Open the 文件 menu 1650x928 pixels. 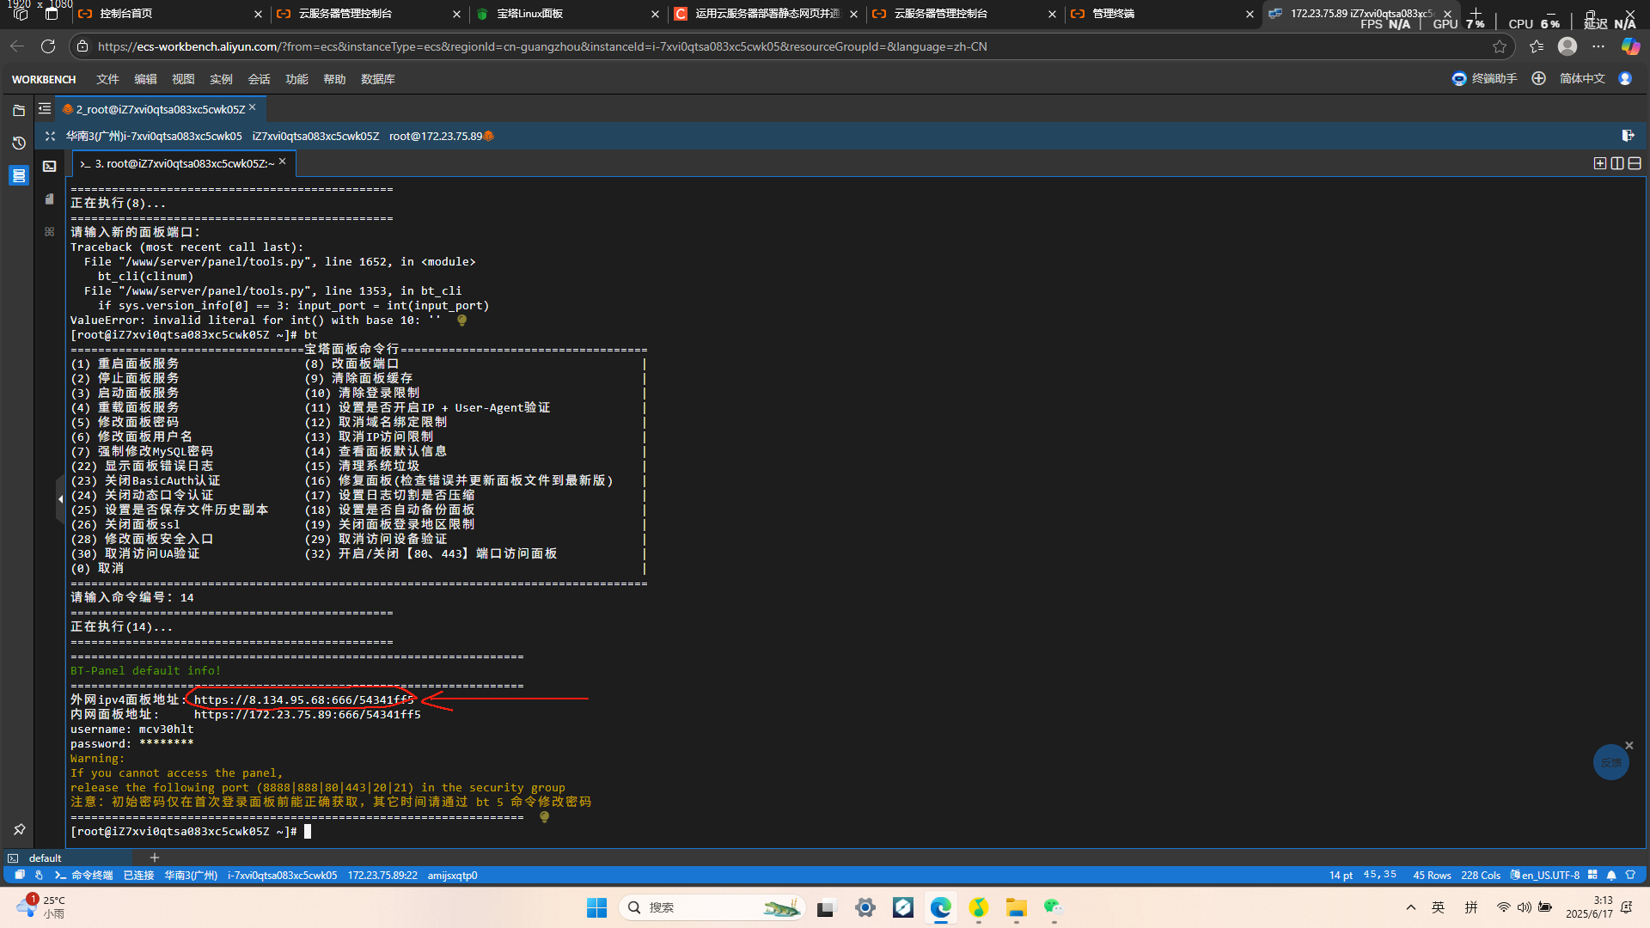(x=107, y=79)
